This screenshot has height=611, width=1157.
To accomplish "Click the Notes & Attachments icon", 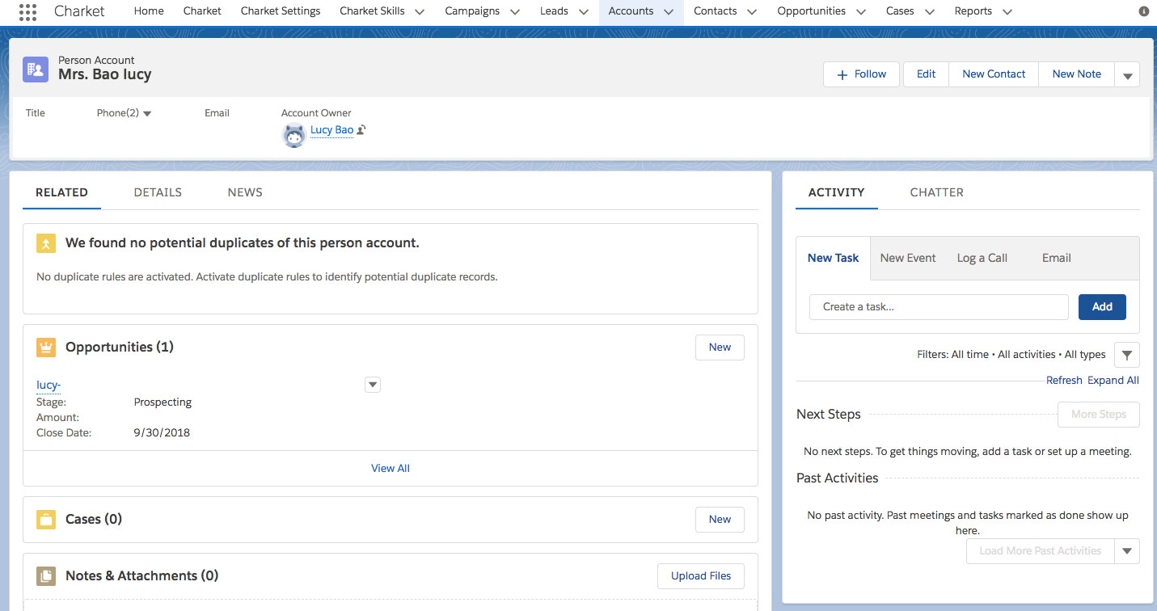I will coord(46,576).
